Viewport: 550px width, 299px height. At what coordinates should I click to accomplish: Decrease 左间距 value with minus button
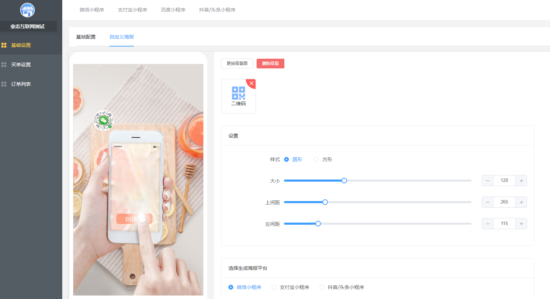pyautogui.click(x=488, y=224)
